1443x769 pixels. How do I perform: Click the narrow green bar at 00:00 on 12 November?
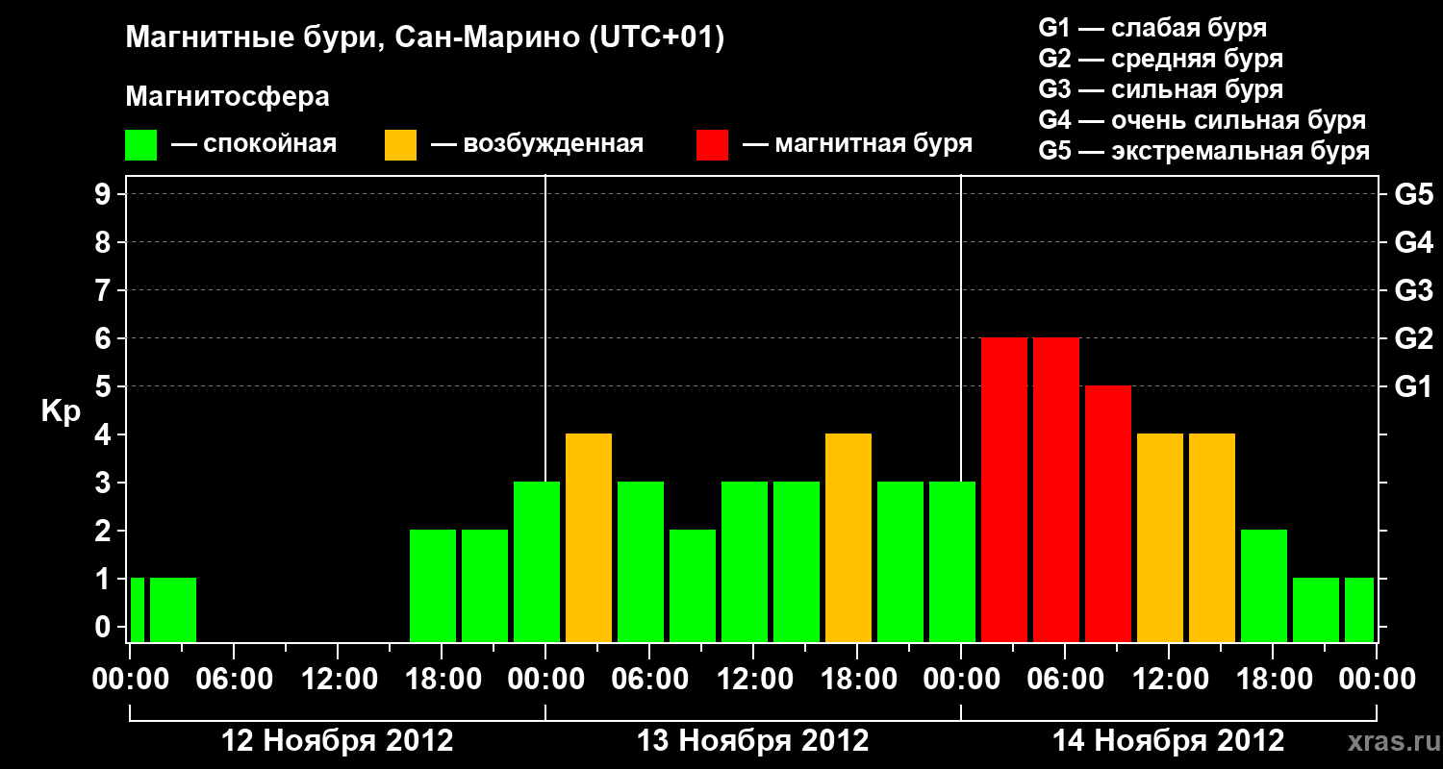(138, 610)
